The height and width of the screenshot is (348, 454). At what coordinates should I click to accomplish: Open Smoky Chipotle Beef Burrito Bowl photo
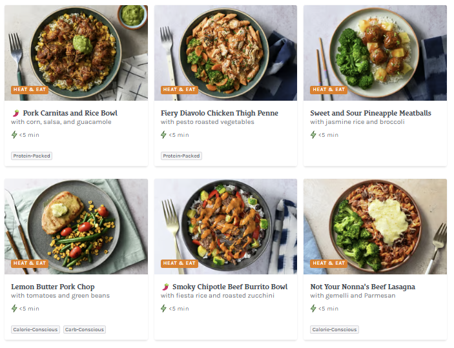(x=225, y=223)
